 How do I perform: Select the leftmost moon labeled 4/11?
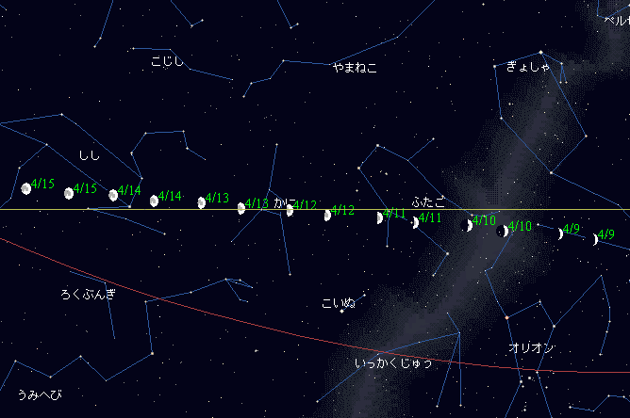click(380, 218)
